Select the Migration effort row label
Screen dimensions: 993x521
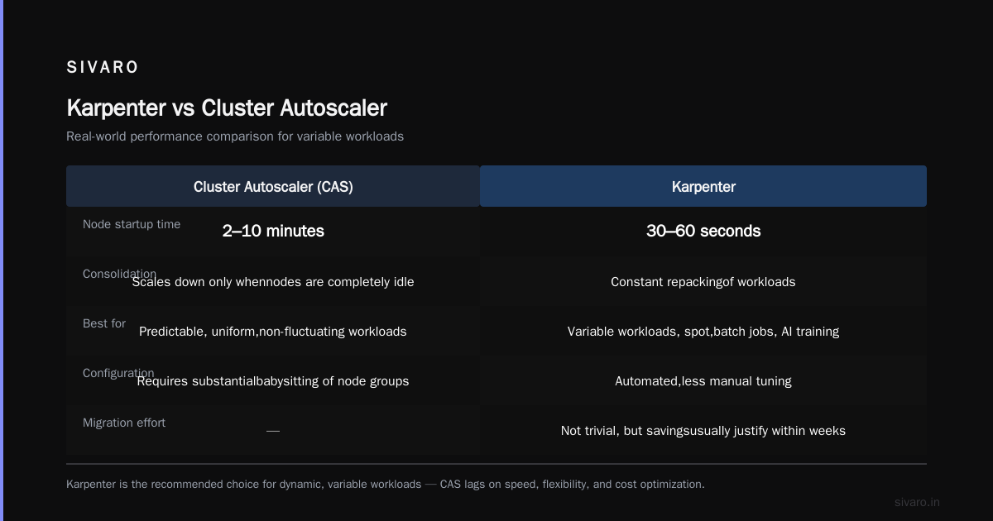(124, 423)
